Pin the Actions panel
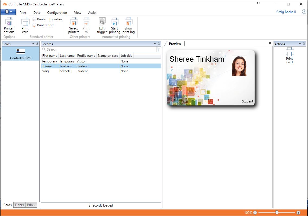The width and height of the screenshot is (308, 216). pyautogui.click(x=304, y=44)
